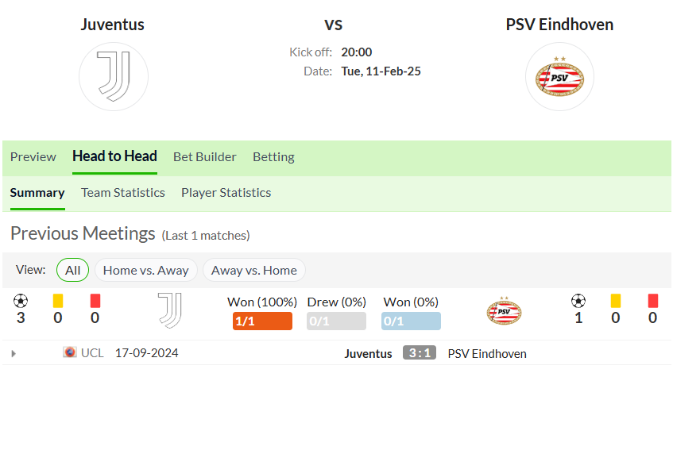Click PSV red card icon
This screenshot has width=673, height=454.
click(653, 301)
